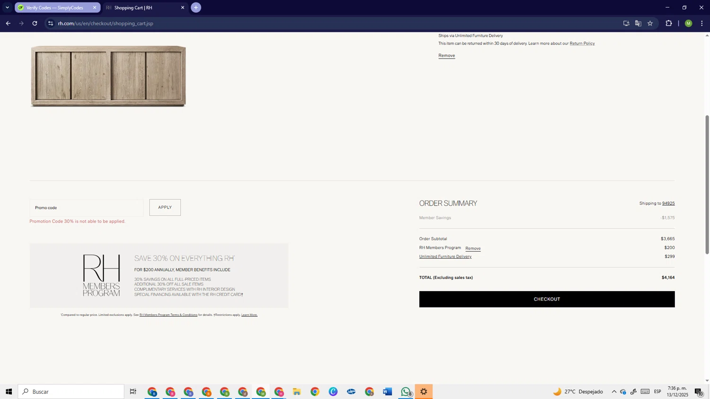The width and height of the screenshot is (710, 399).
Task: Expand the tab search dropdown arrow
Action: point(7,8)
